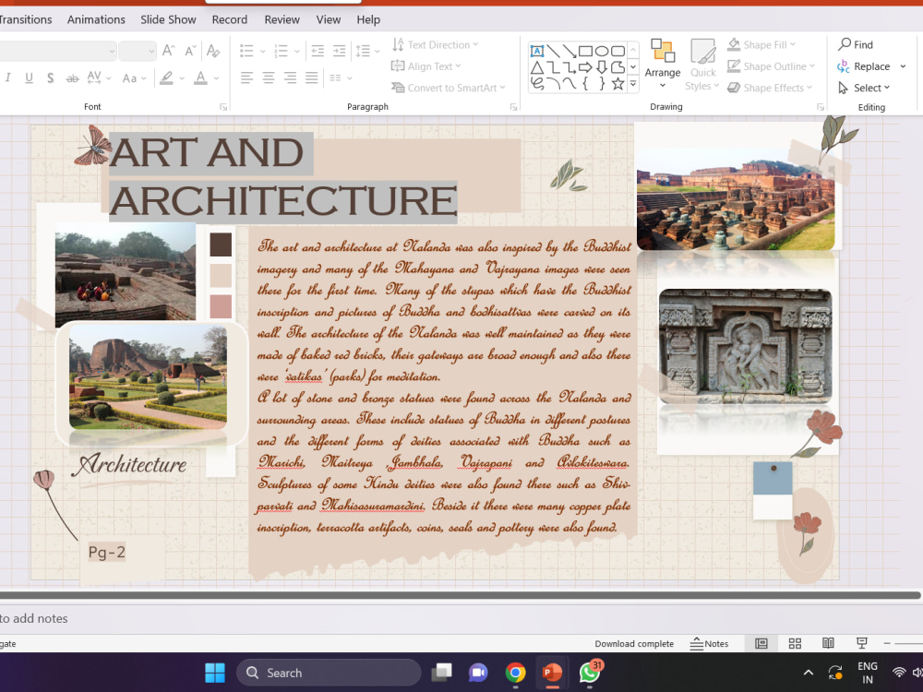Open Shape Effects options

[770, 88]
